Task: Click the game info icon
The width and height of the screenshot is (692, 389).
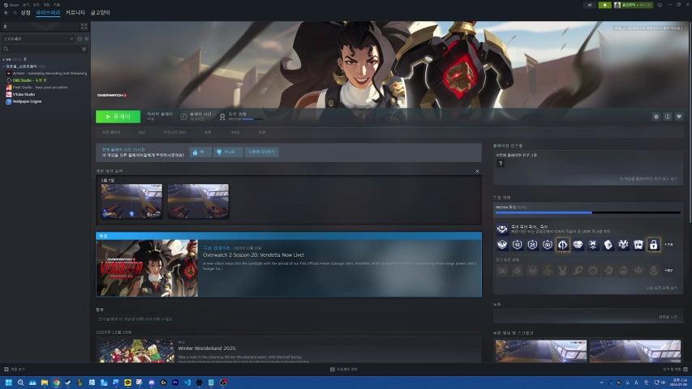Action: pyautogui.click(x=668, y=117)
